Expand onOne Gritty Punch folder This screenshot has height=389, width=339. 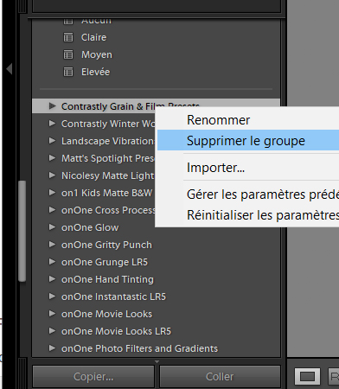click(x=52, y=245)
